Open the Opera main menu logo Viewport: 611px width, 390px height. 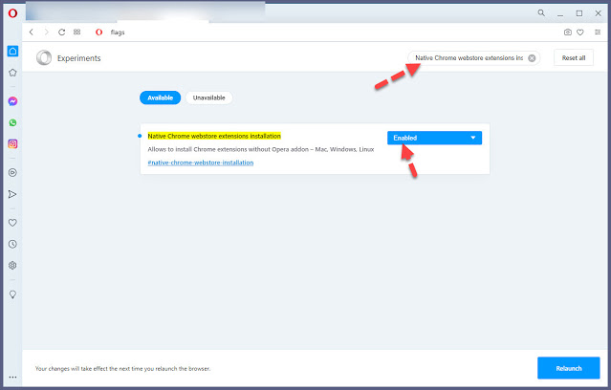tap(12, 12)
